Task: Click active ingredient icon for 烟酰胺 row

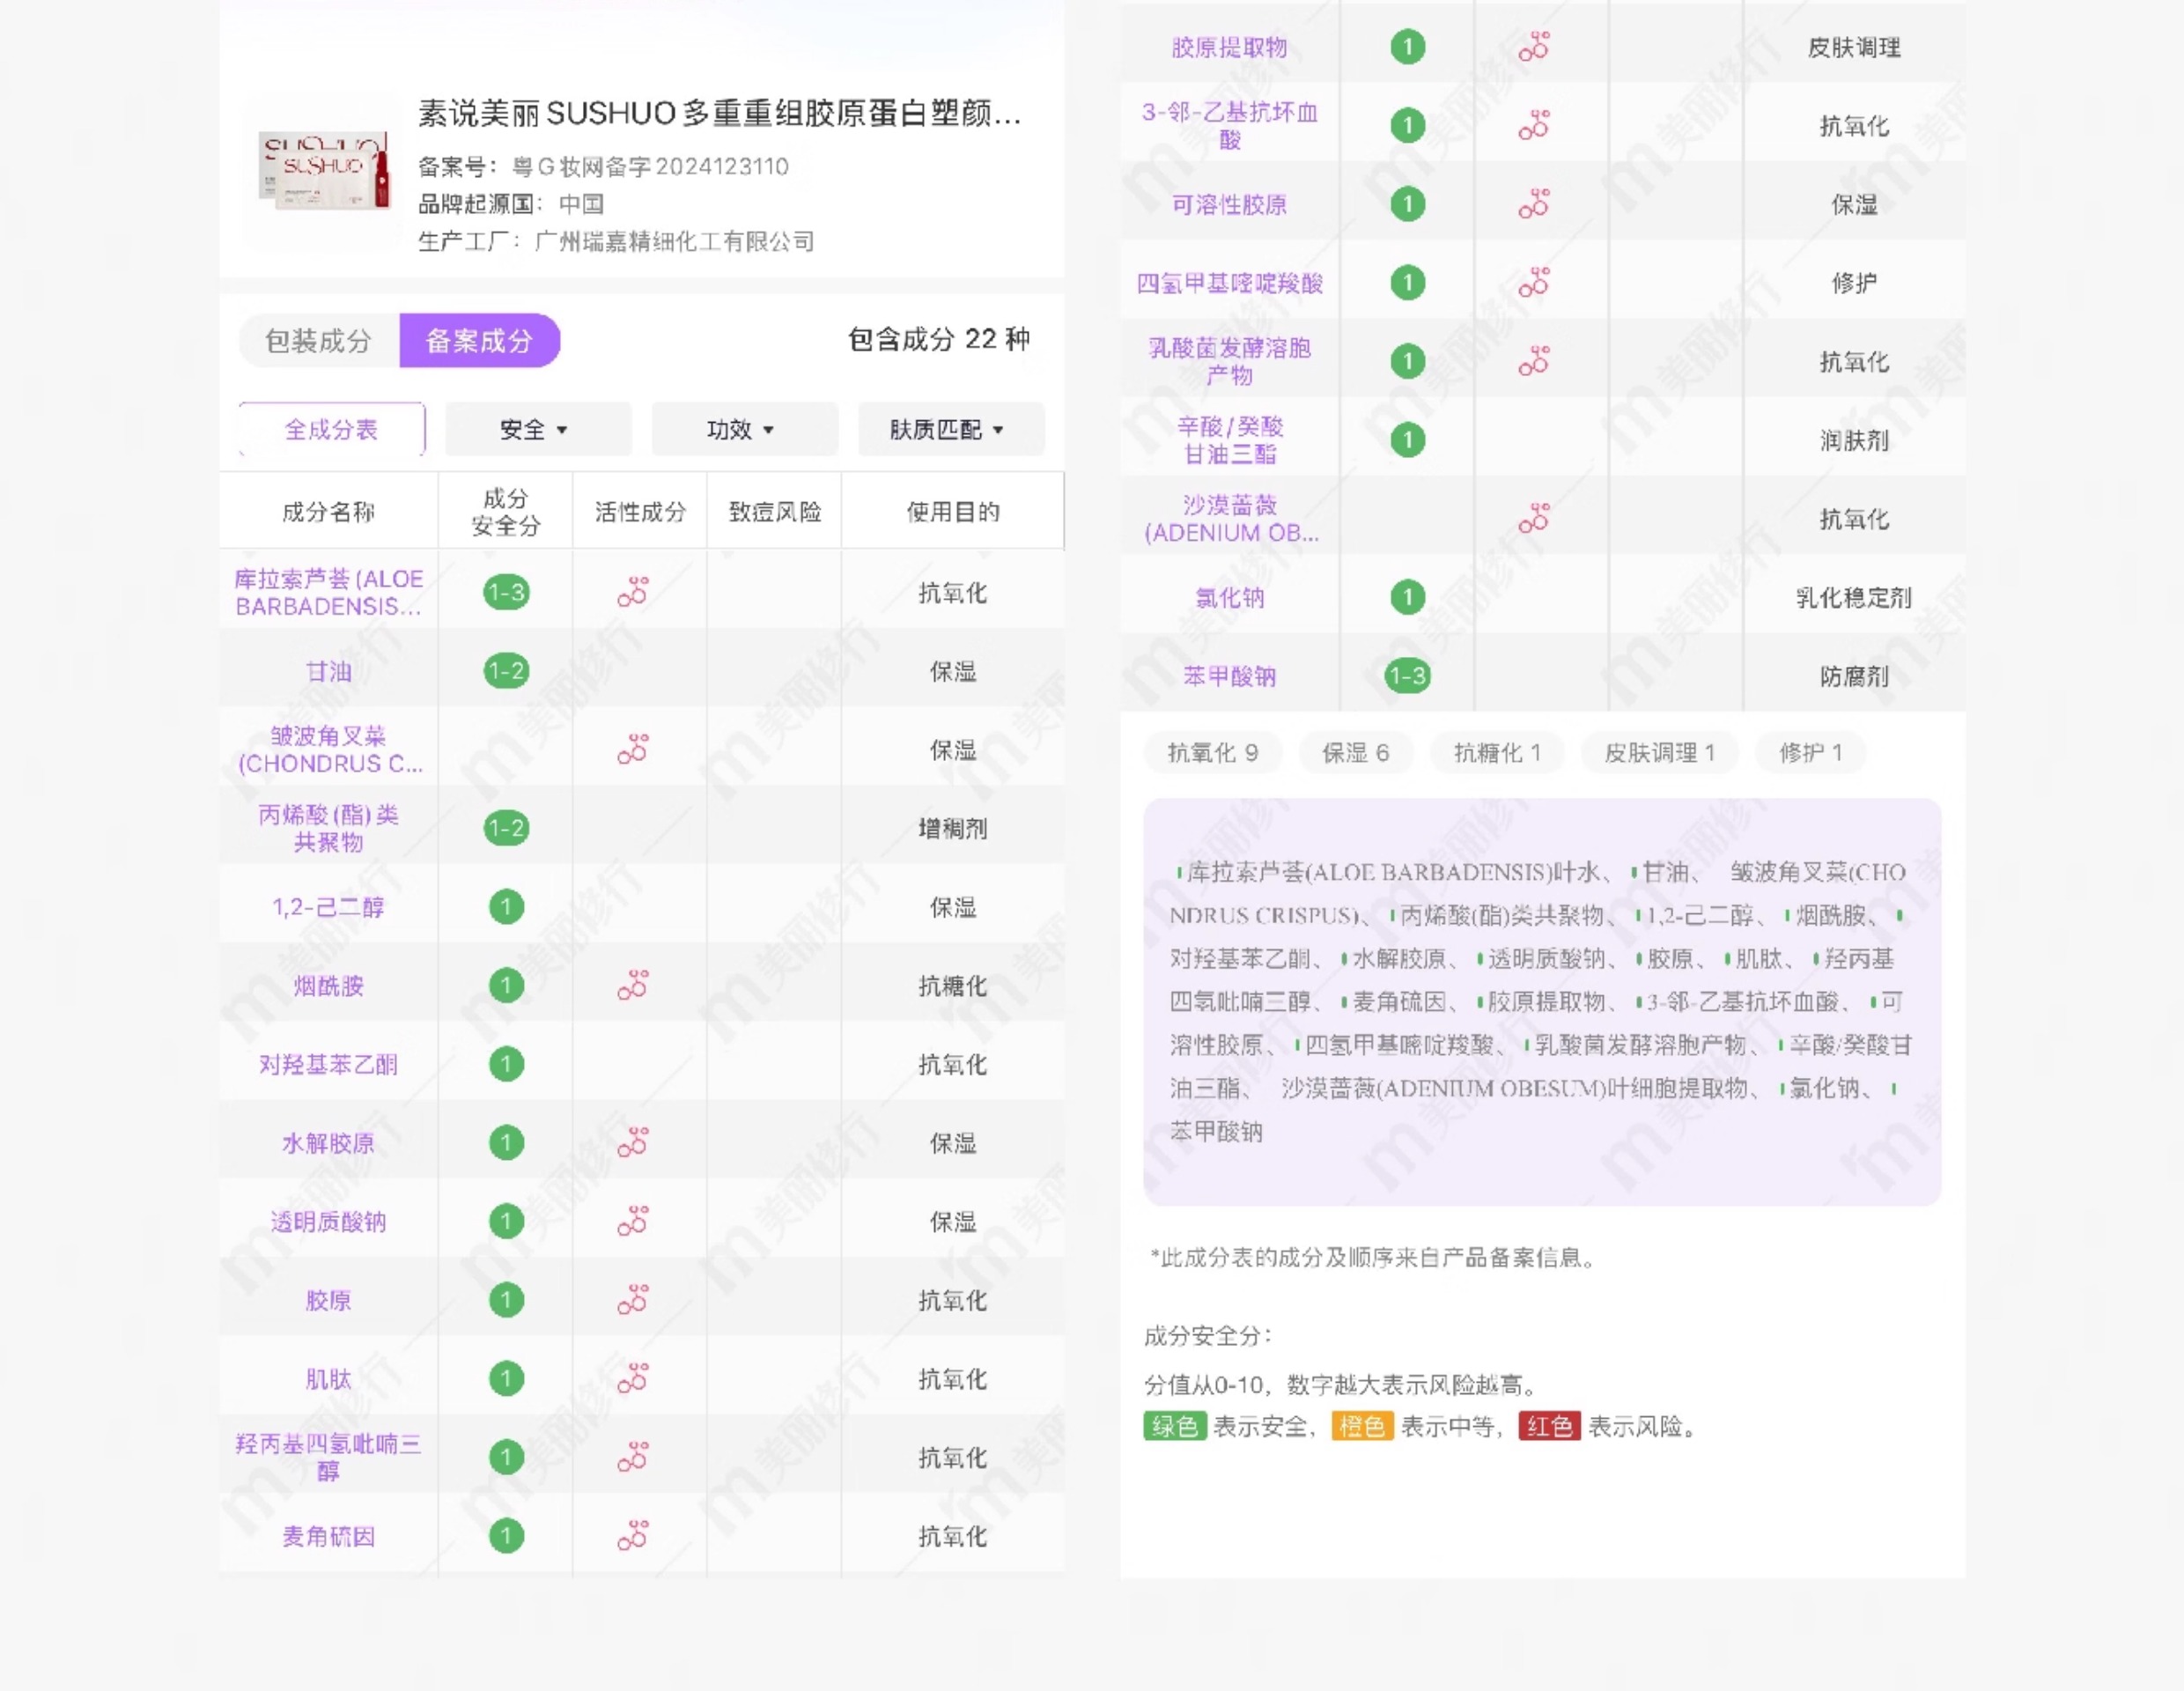Action: point(633,986)
